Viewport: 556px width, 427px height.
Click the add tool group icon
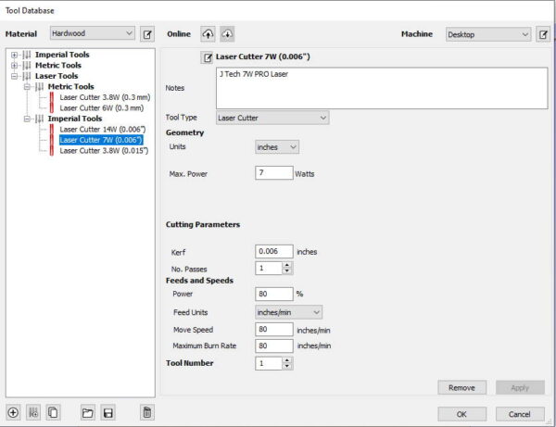click(x=32, y=412)
